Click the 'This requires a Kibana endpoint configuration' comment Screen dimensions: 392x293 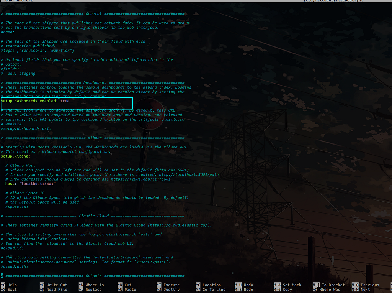tap(56, 152)
